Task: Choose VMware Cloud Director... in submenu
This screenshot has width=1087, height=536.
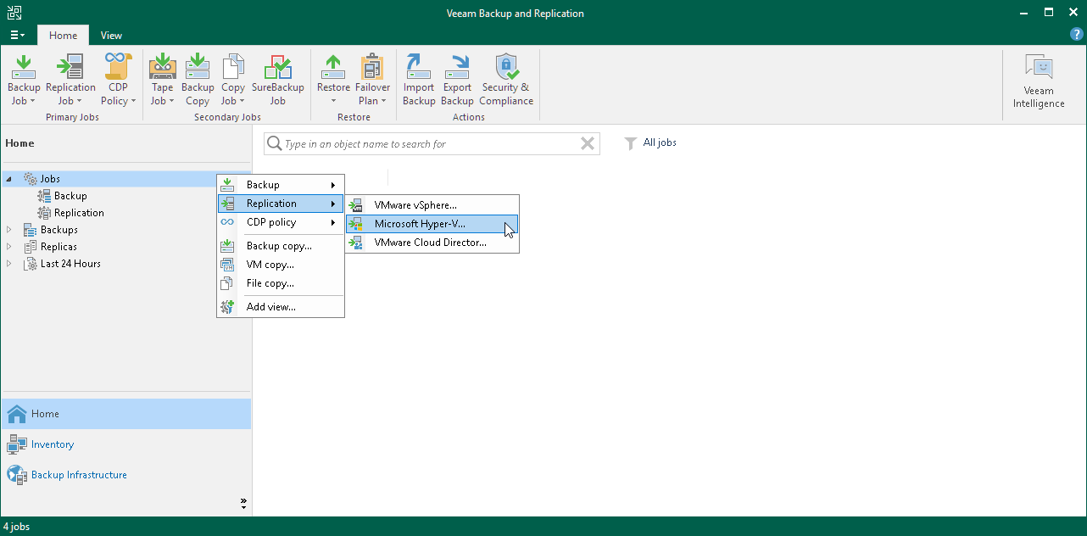Action: coord(432,243)
